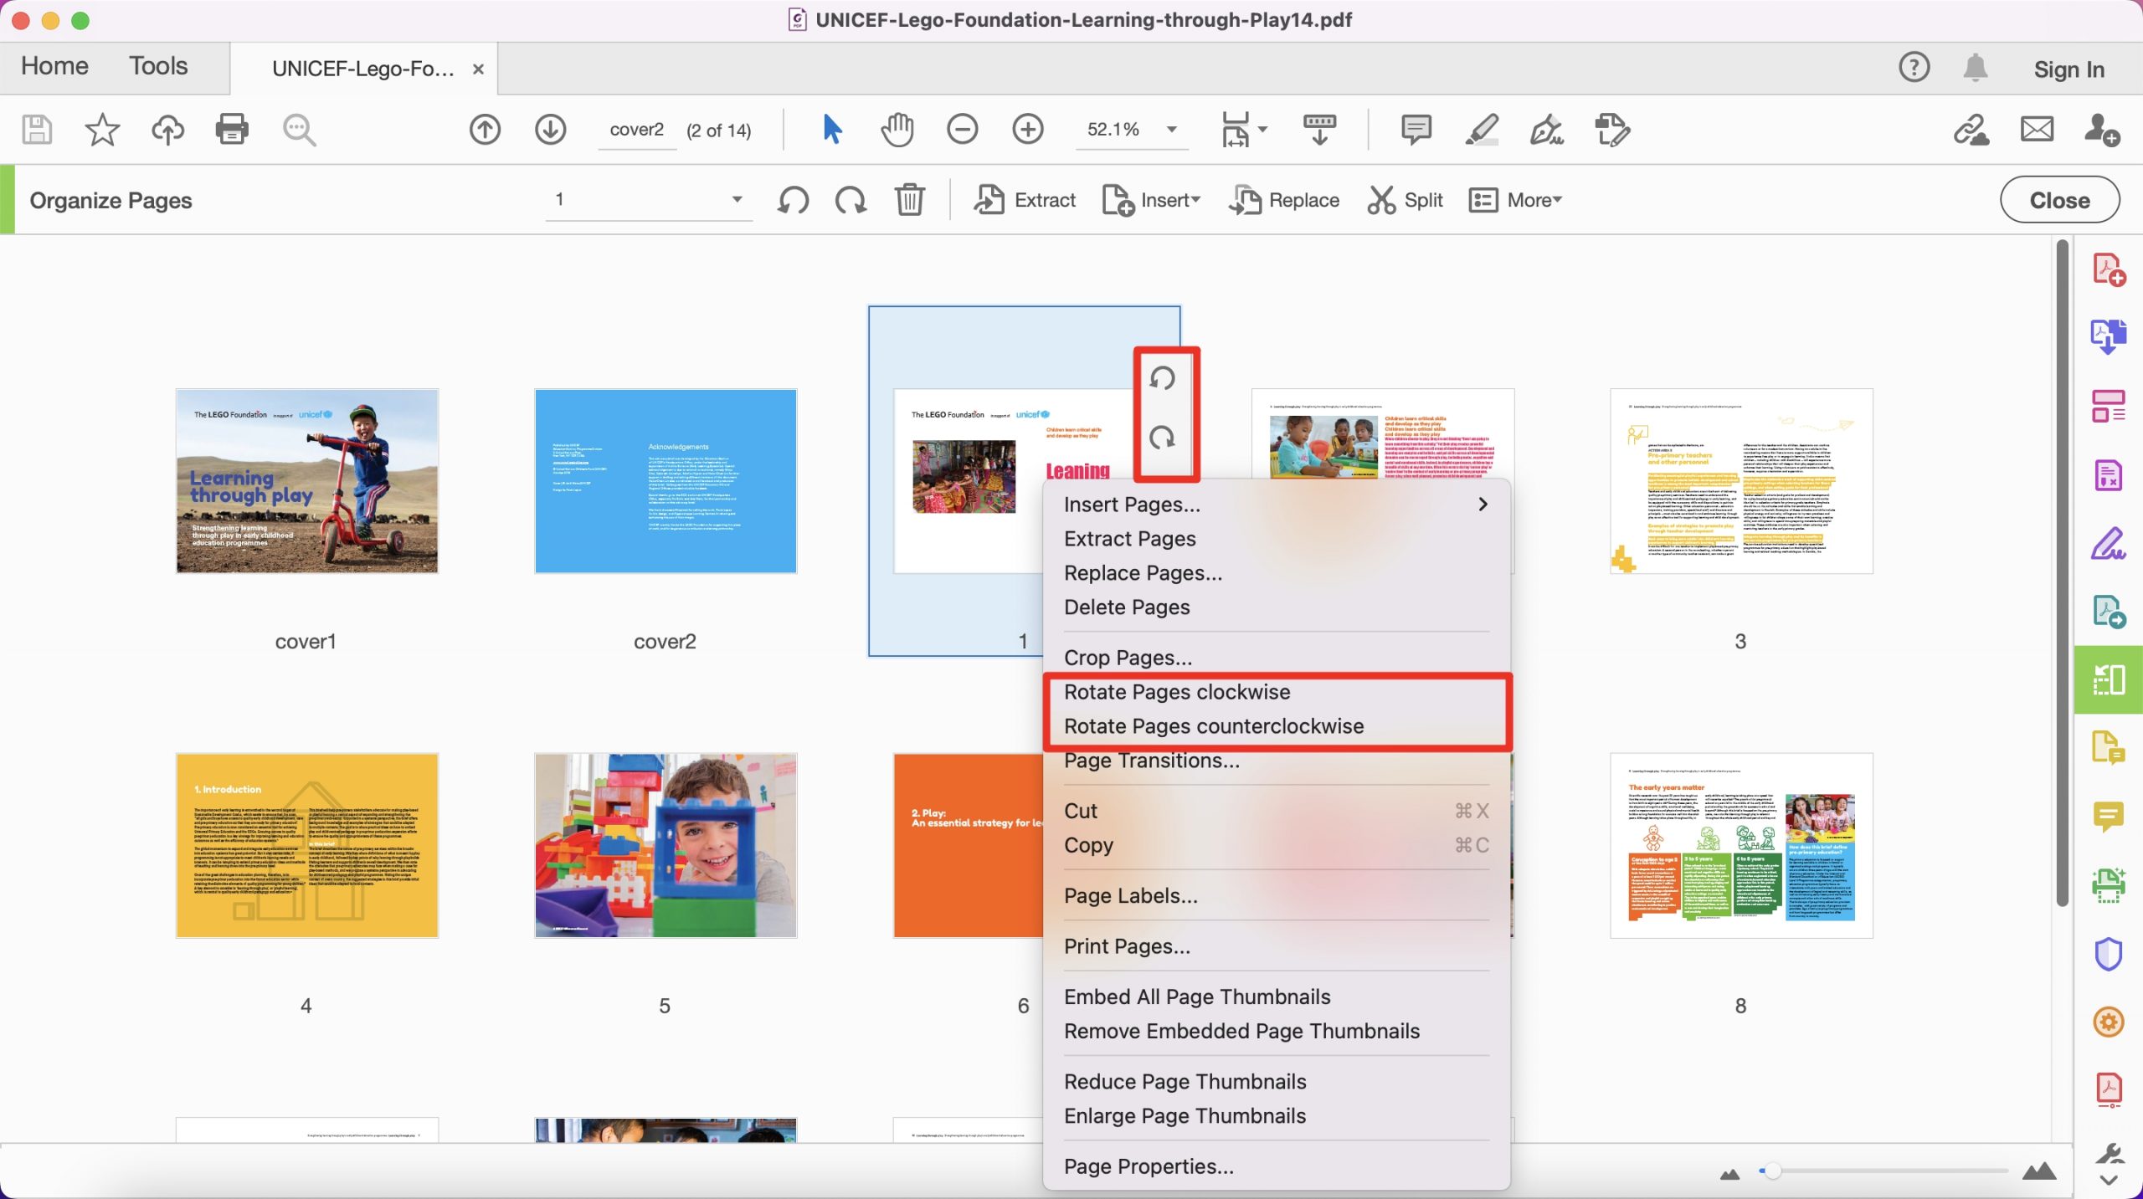This screenshot has height=1199, width=2143.
Task: Open the zoom percentage dropdown arrow
Action: [x=1172, y=130]
